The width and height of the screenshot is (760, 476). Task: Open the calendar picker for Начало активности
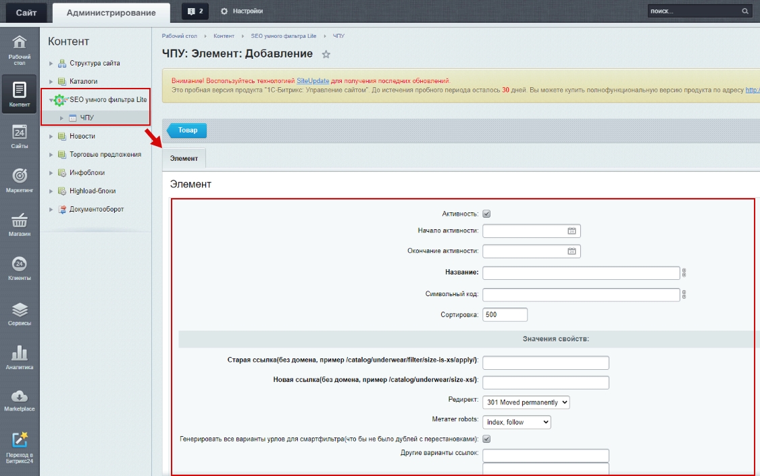pos(569,231)
